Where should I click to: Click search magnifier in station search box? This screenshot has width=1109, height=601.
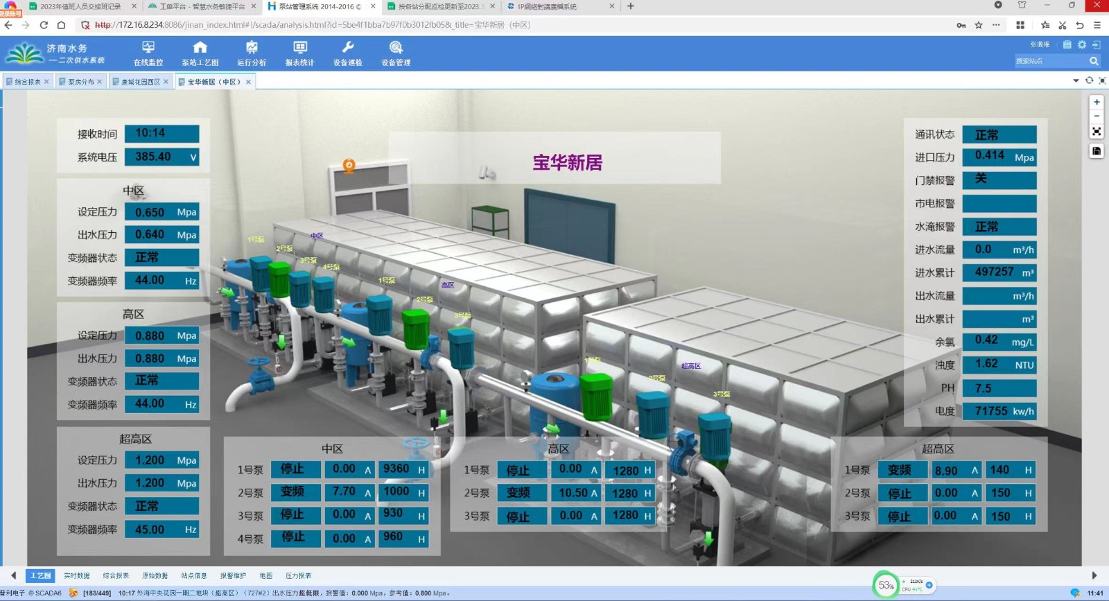click(x=1094, y=61)
